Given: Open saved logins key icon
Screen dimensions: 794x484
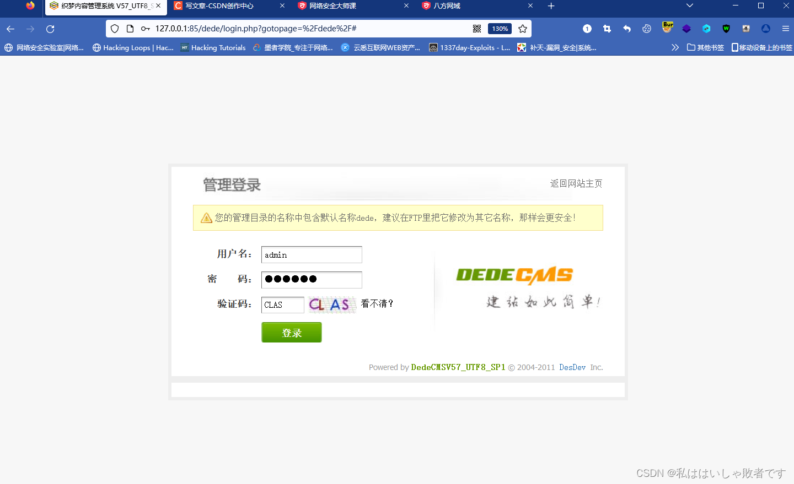Looking at the screenshot, I should point(146,29).
